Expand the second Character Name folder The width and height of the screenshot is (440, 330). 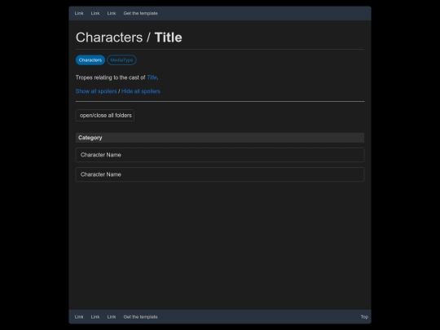tap(220, 174)
